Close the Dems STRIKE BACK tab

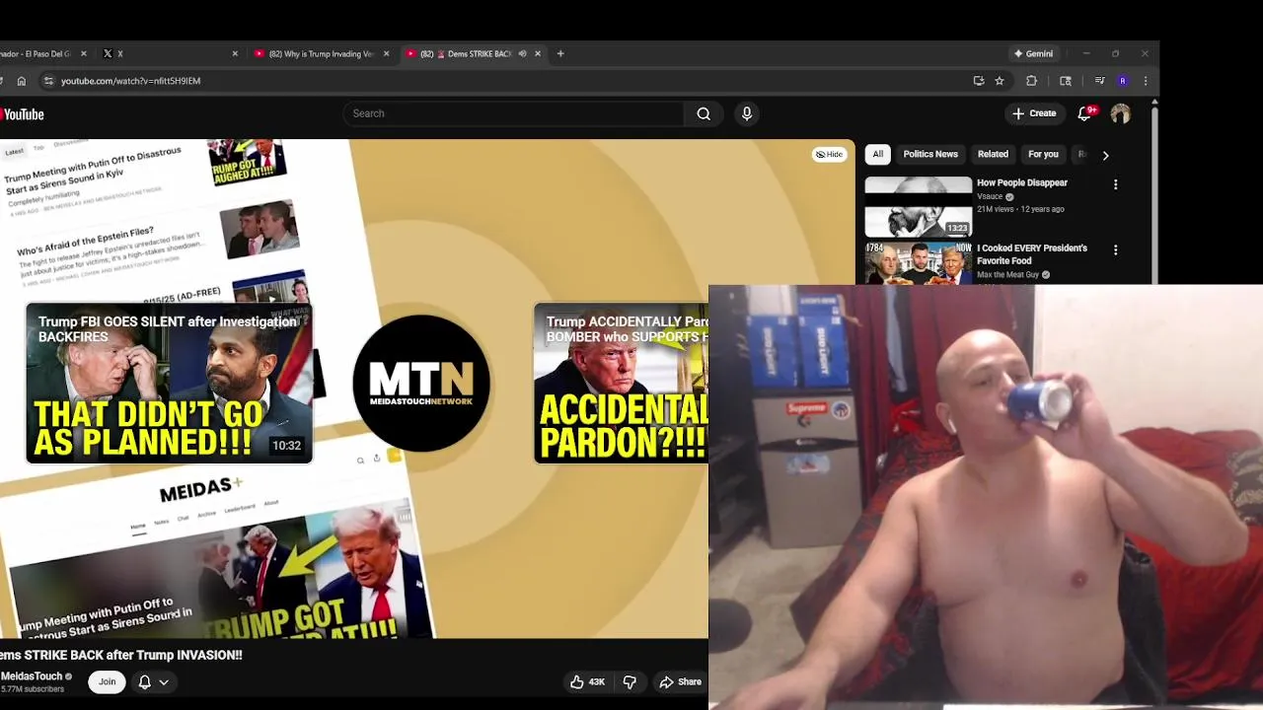pos(538,53)
